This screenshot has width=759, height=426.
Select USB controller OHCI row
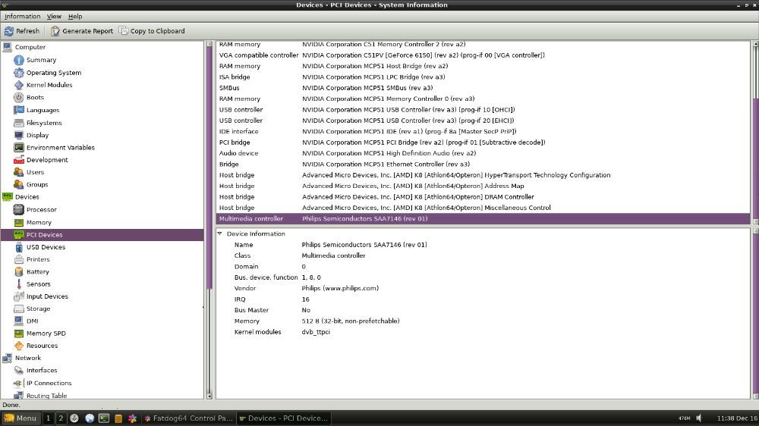coord(483,110)
